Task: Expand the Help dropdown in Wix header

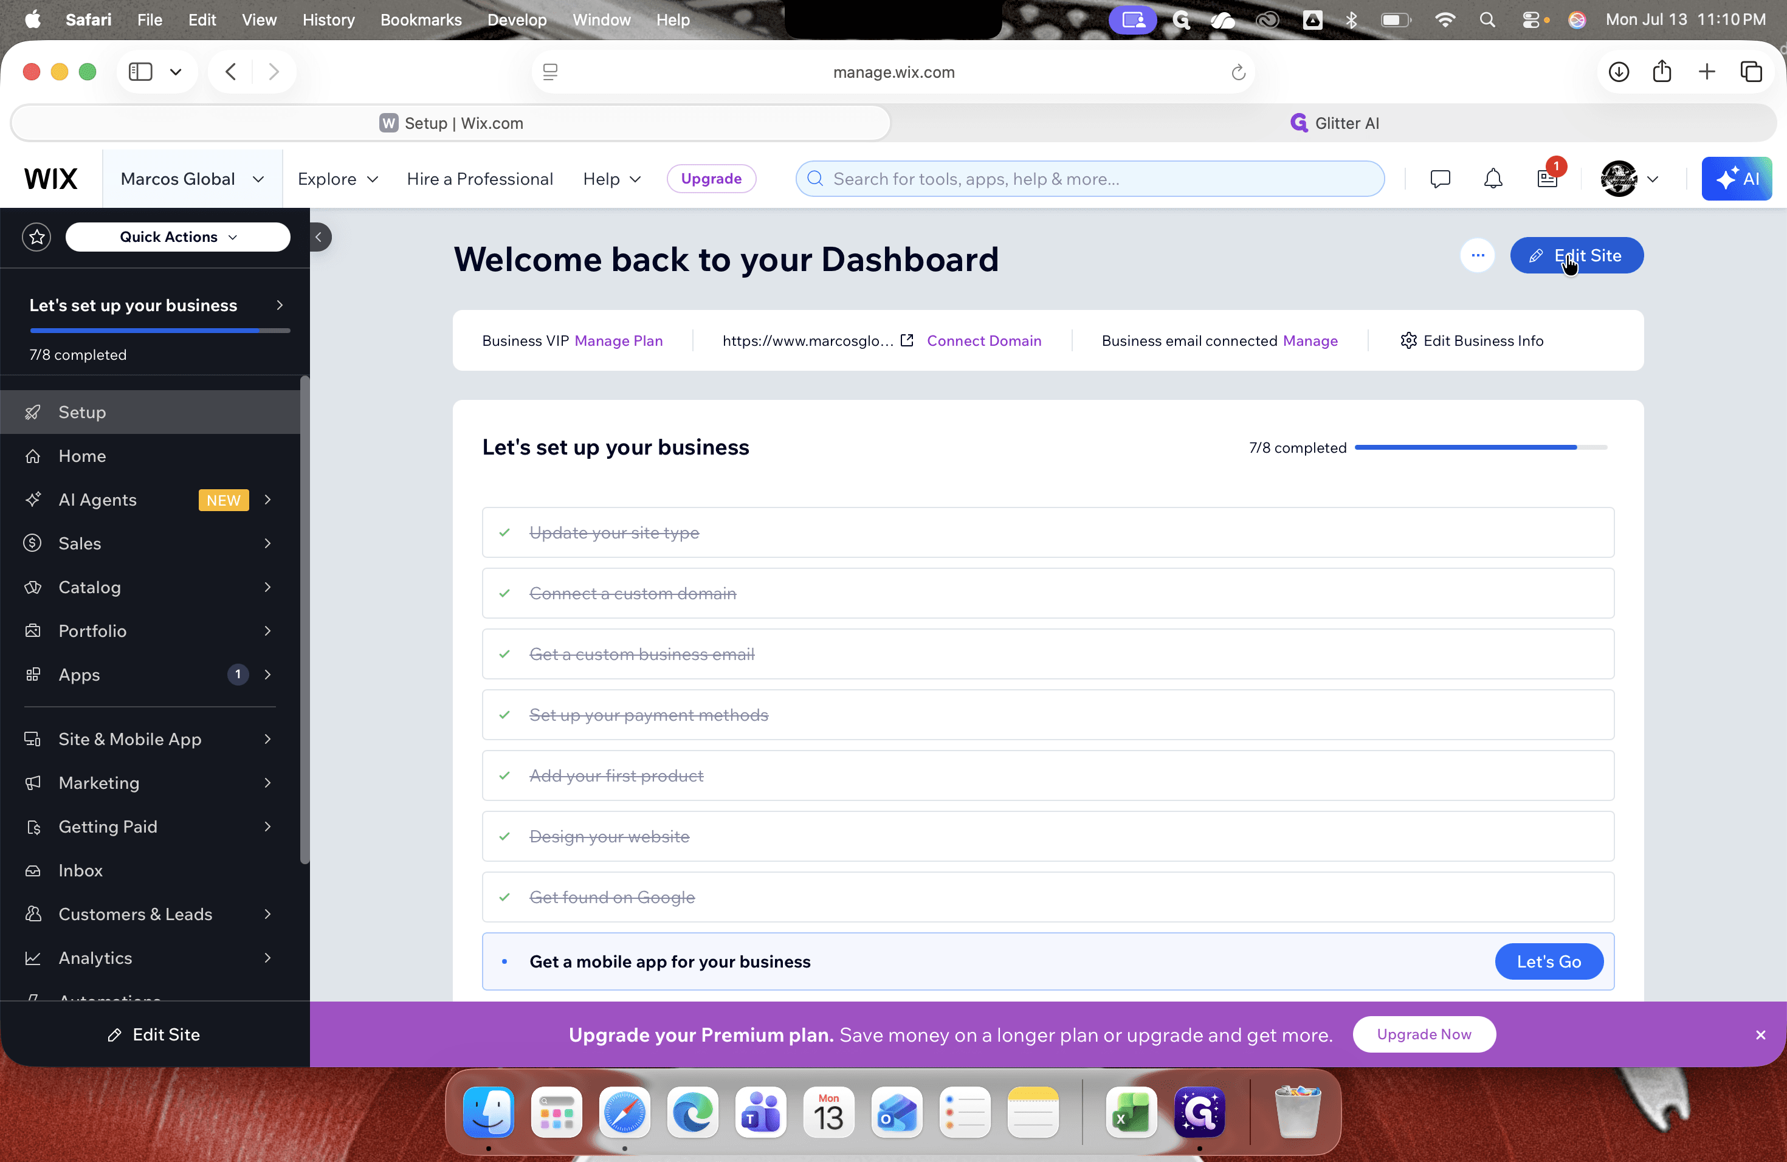Action: tap(612, 179)
